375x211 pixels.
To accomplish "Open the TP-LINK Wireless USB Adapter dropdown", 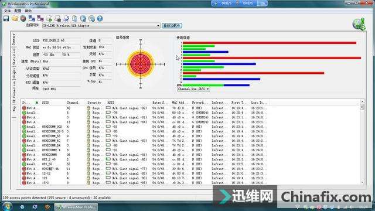I will [101, 26].
